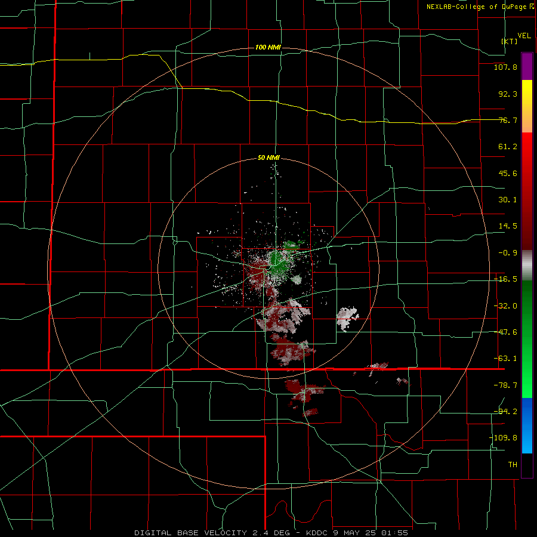Pick the blue segment of the velocity color bar
537x537 pixels.
pyautogui.click(x=527, y=425)
